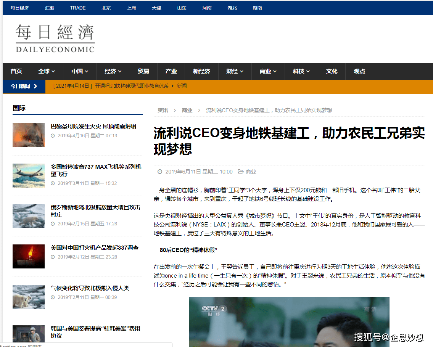Image resolution: width=433 pixels, height=347 pixels.
Task: Click 每日经济 in the top bar
Action: tap(20, 8)
